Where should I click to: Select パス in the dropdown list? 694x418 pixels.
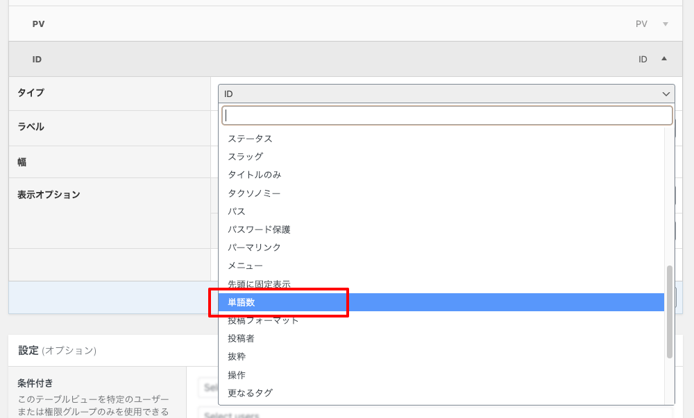237,211
